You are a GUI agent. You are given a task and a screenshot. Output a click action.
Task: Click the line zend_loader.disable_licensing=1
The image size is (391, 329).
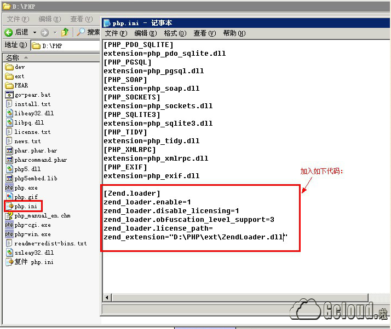pos(171,211)
